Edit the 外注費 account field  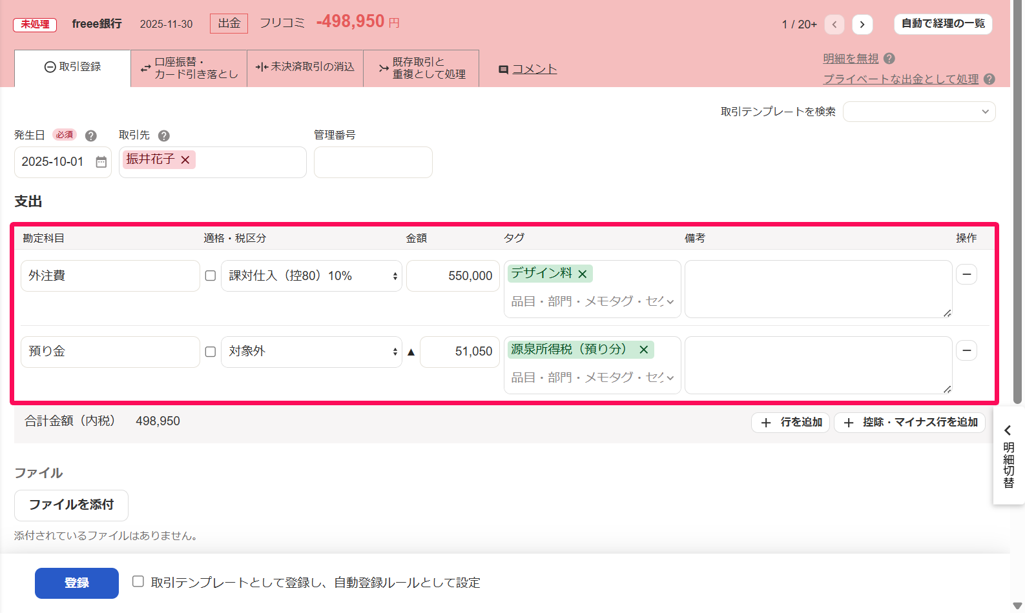[110, 276]
